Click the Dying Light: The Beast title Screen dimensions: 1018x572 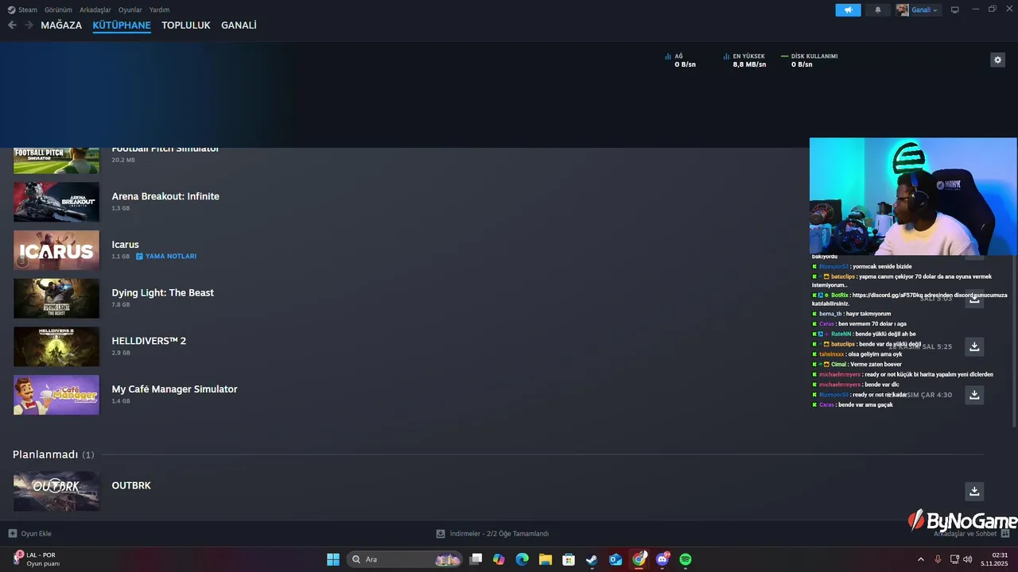tap(163, 292)
